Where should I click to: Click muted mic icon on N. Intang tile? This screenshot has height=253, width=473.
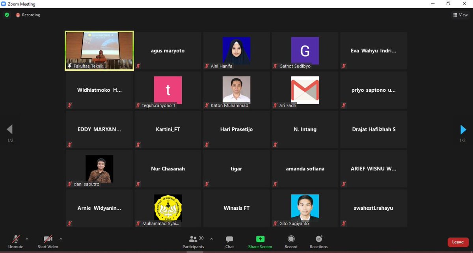click(x=276, y=145)
